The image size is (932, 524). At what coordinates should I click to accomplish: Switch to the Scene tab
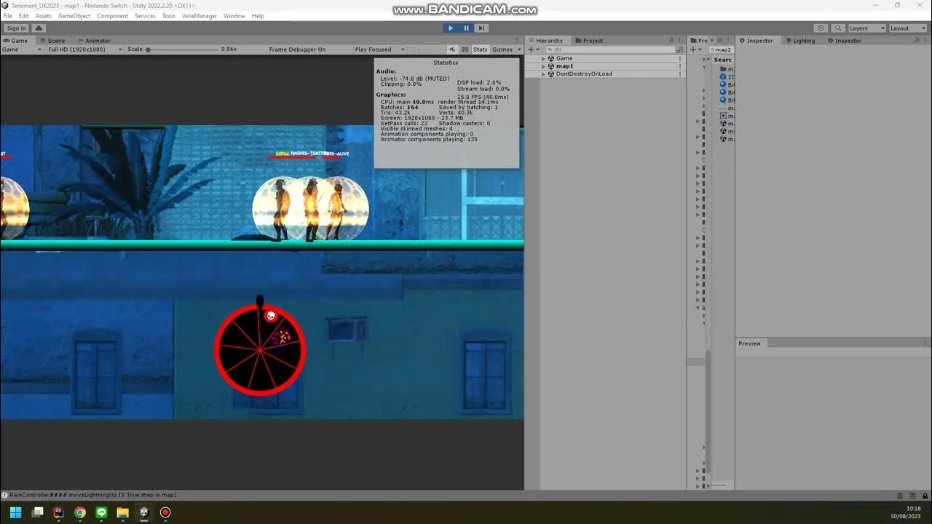tap(52, 41)
